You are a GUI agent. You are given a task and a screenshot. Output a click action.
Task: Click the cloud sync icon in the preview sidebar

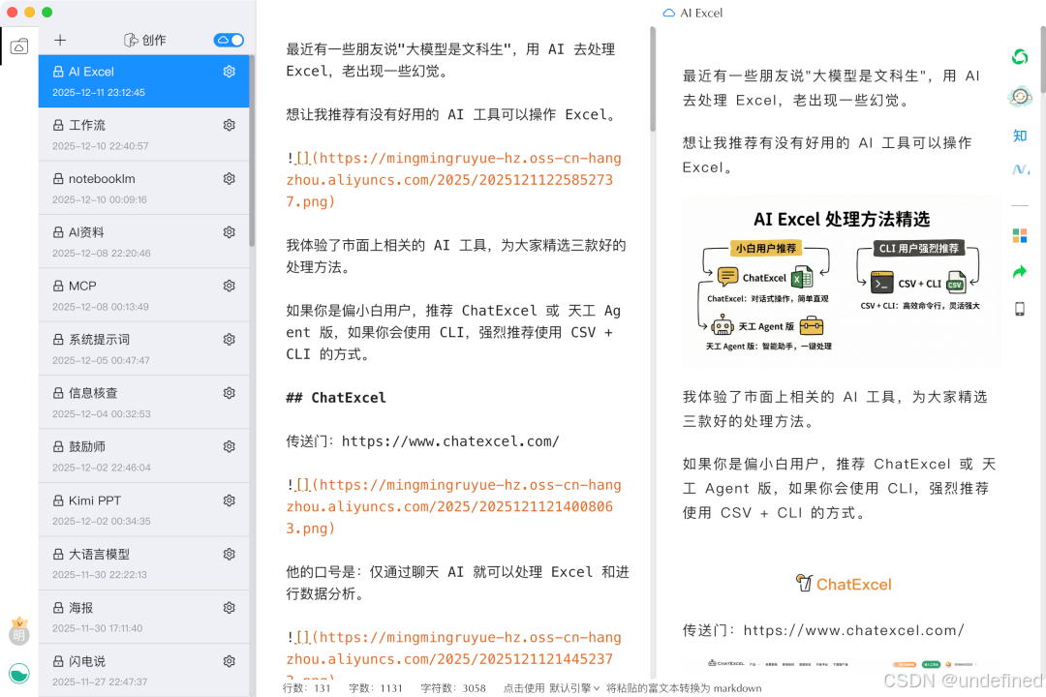tap(1019, 98)
